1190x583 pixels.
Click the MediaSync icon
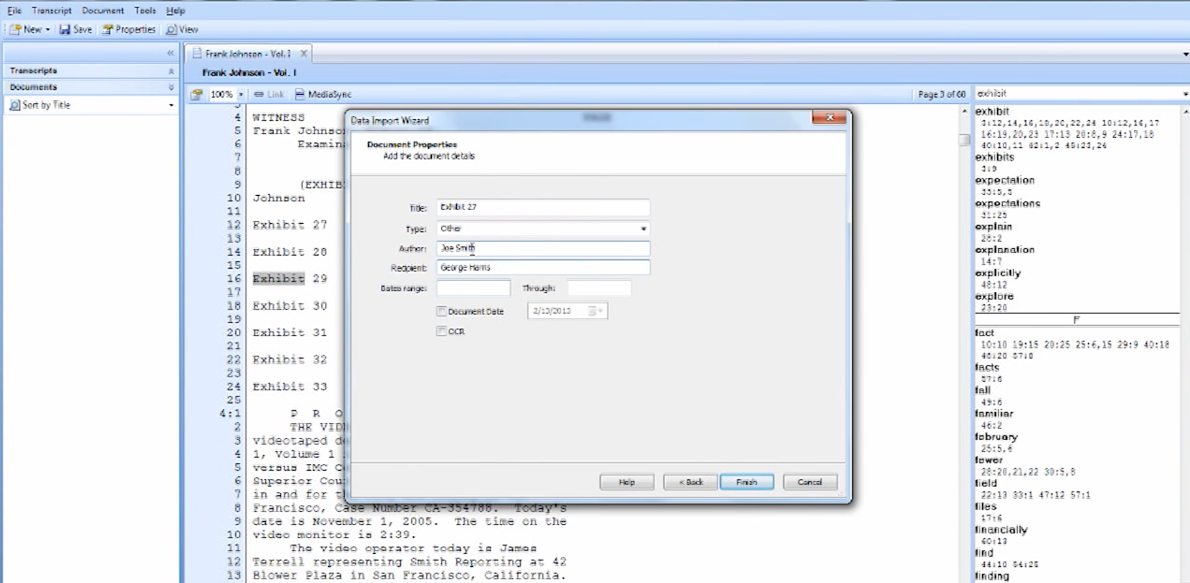pyautogui.click(x=300, y=94)
